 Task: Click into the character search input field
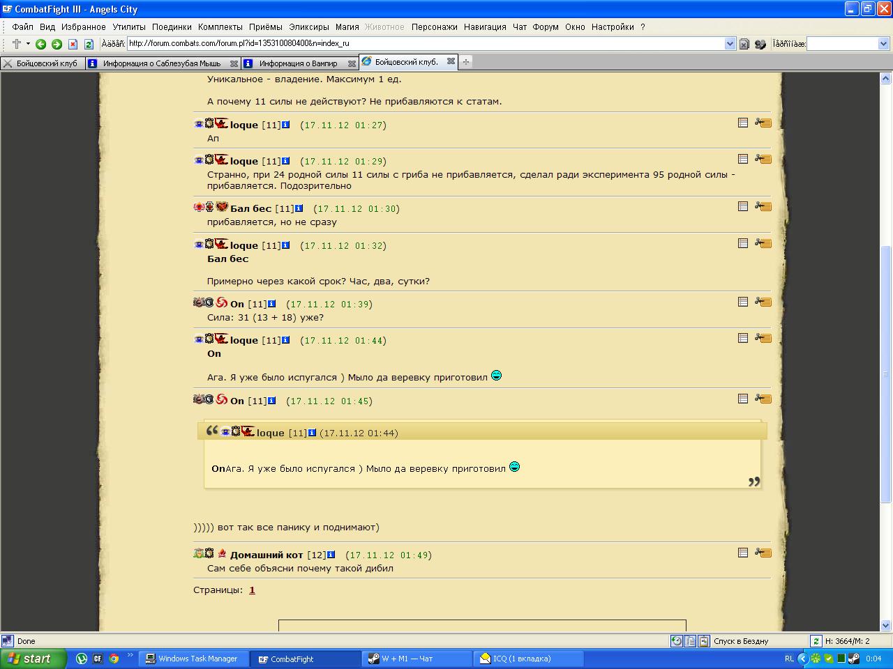tap(842, 44)
